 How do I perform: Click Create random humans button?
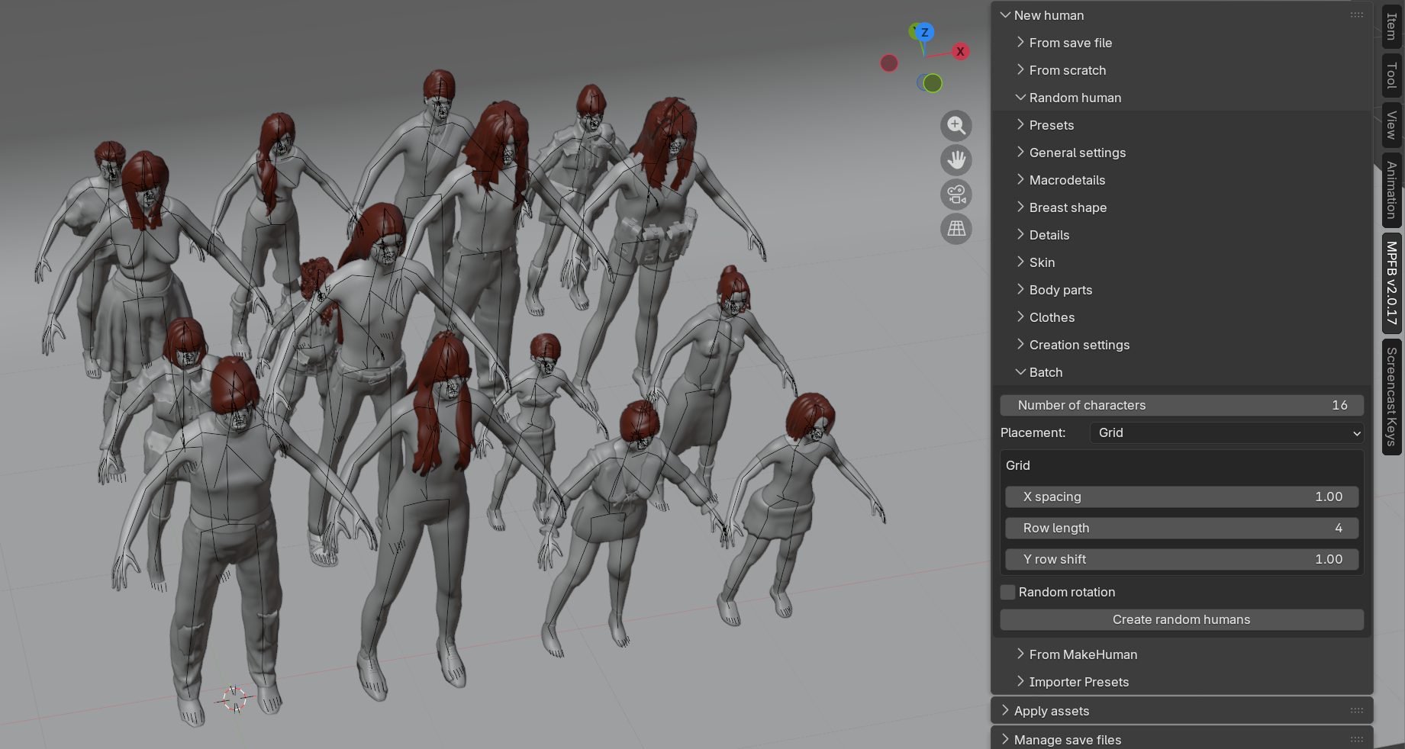[1181, 619]
